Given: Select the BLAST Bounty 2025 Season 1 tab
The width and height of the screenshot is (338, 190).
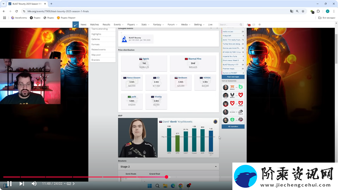Looking at the screenshot, I should point(27,4).
